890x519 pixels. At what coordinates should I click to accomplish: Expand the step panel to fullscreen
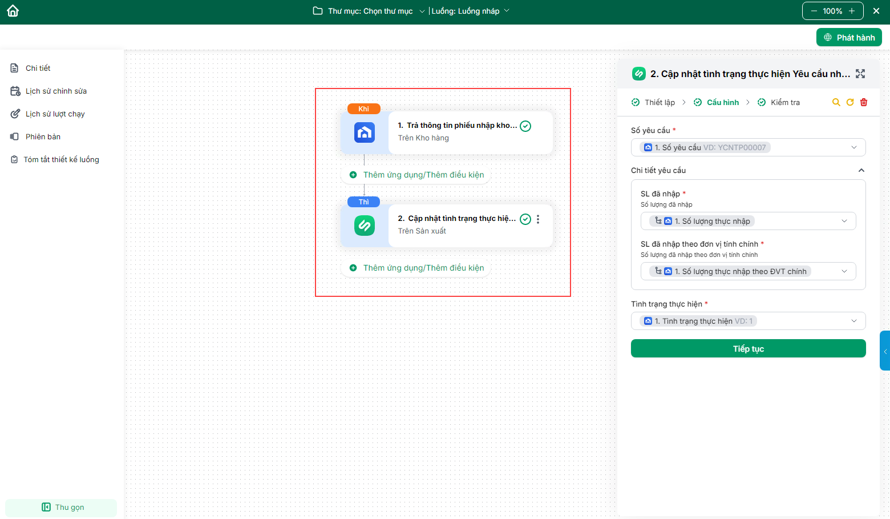coord(860,74)
